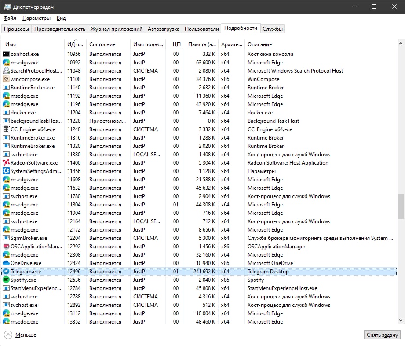Click the Task Manager title bar icon

(7, 7)
